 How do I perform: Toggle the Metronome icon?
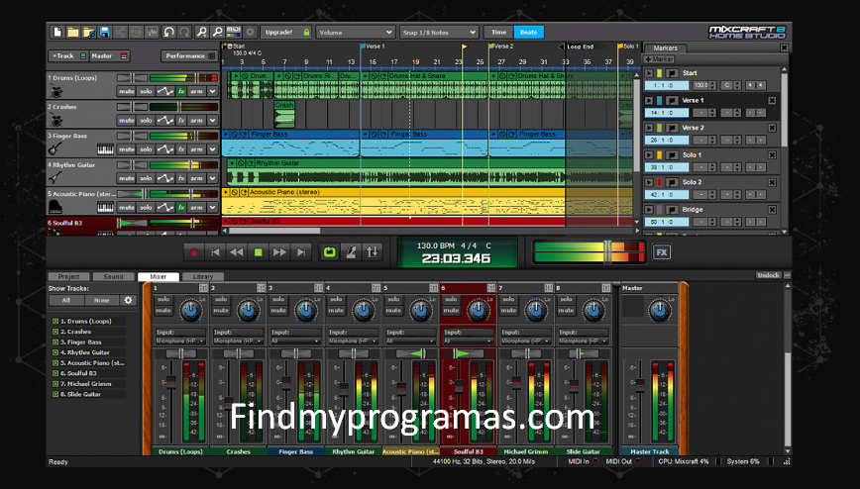(x=351, y=252)
